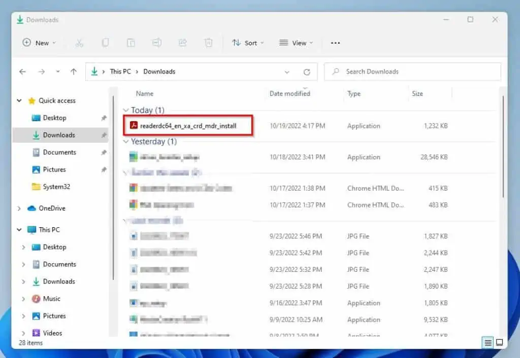
Task: Click the Delete icon in the toolbar
Action: (208, 43)
